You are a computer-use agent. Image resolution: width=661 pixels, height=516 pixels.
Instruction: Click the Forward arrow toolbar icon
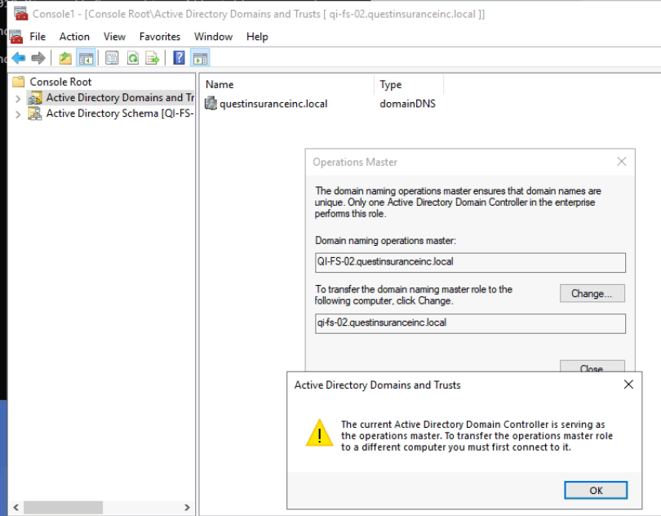38,58
